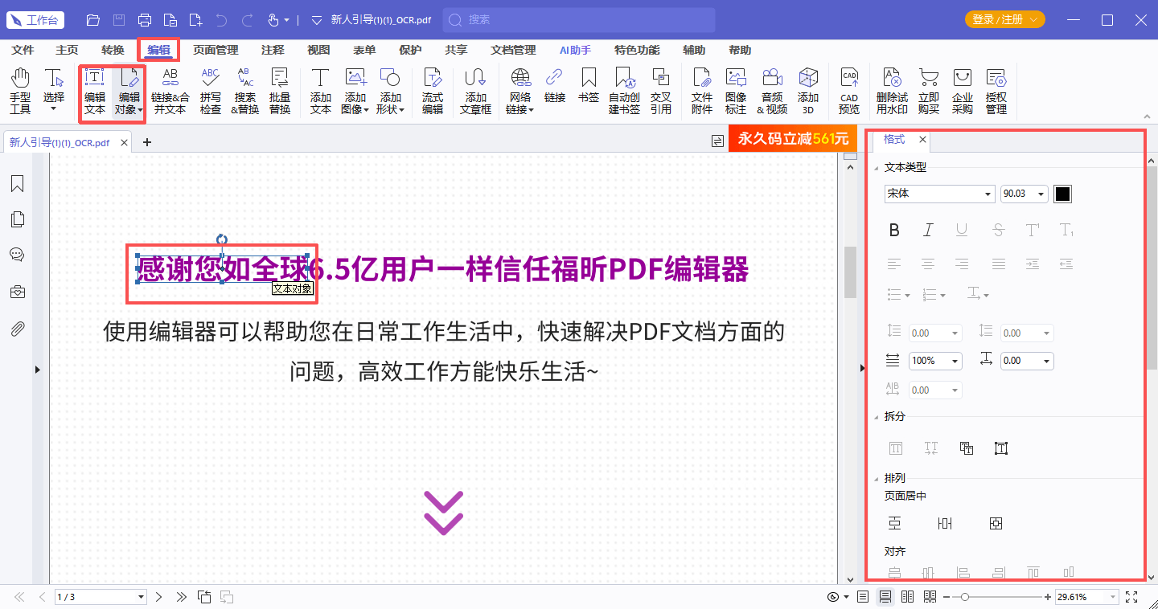
Task: Toggle superscript in Format panel
Action: (1033, 231)
